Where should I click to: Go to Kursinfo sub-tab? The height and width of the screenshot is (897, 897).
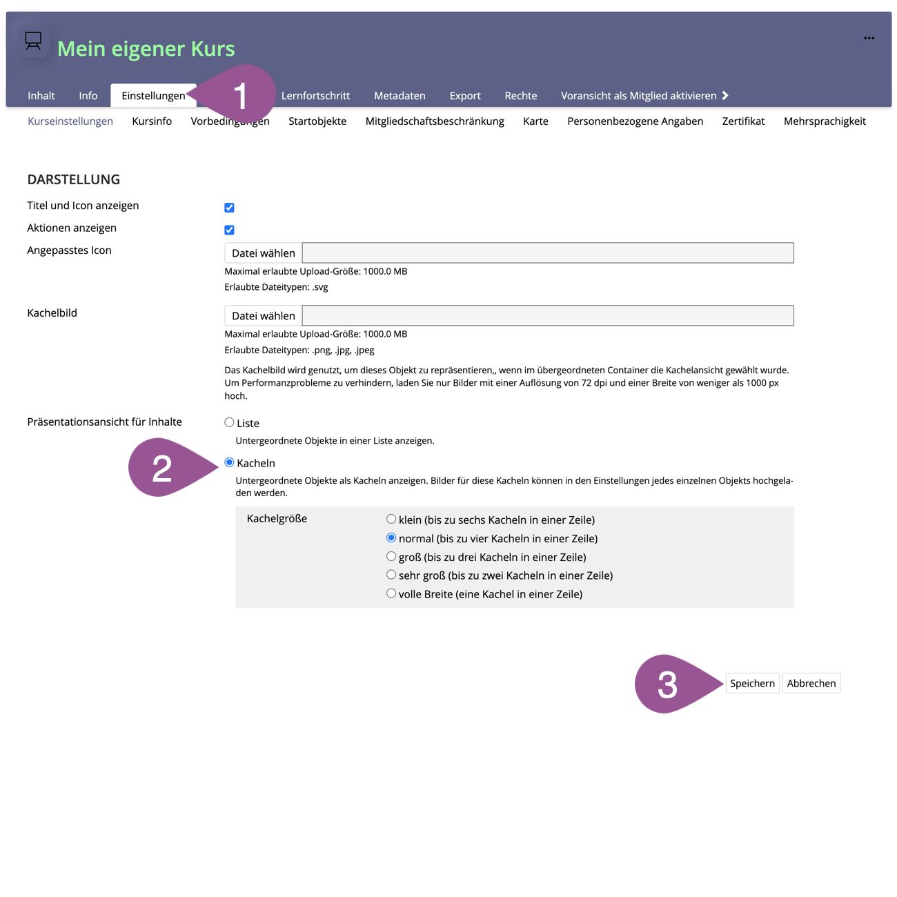click(152, 121)
